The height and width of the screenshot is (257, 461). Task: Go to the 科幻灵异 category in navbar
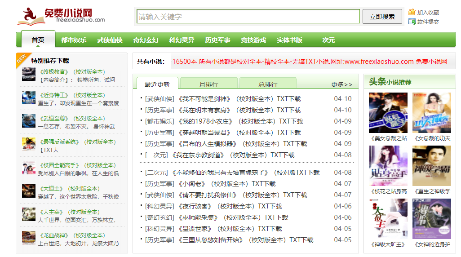(x=182, y=40)
